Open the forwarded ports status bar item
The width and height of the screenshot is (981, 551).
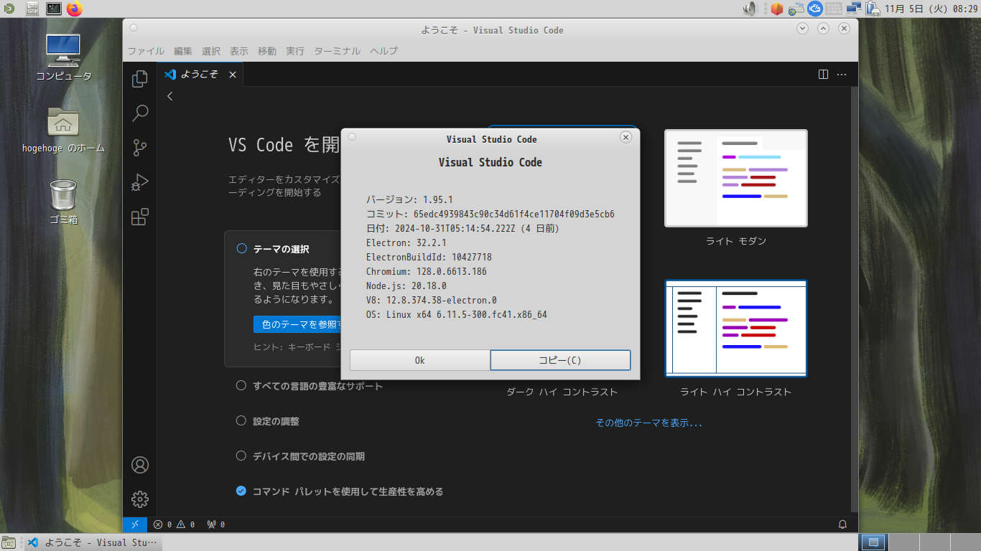pos(215,524)
